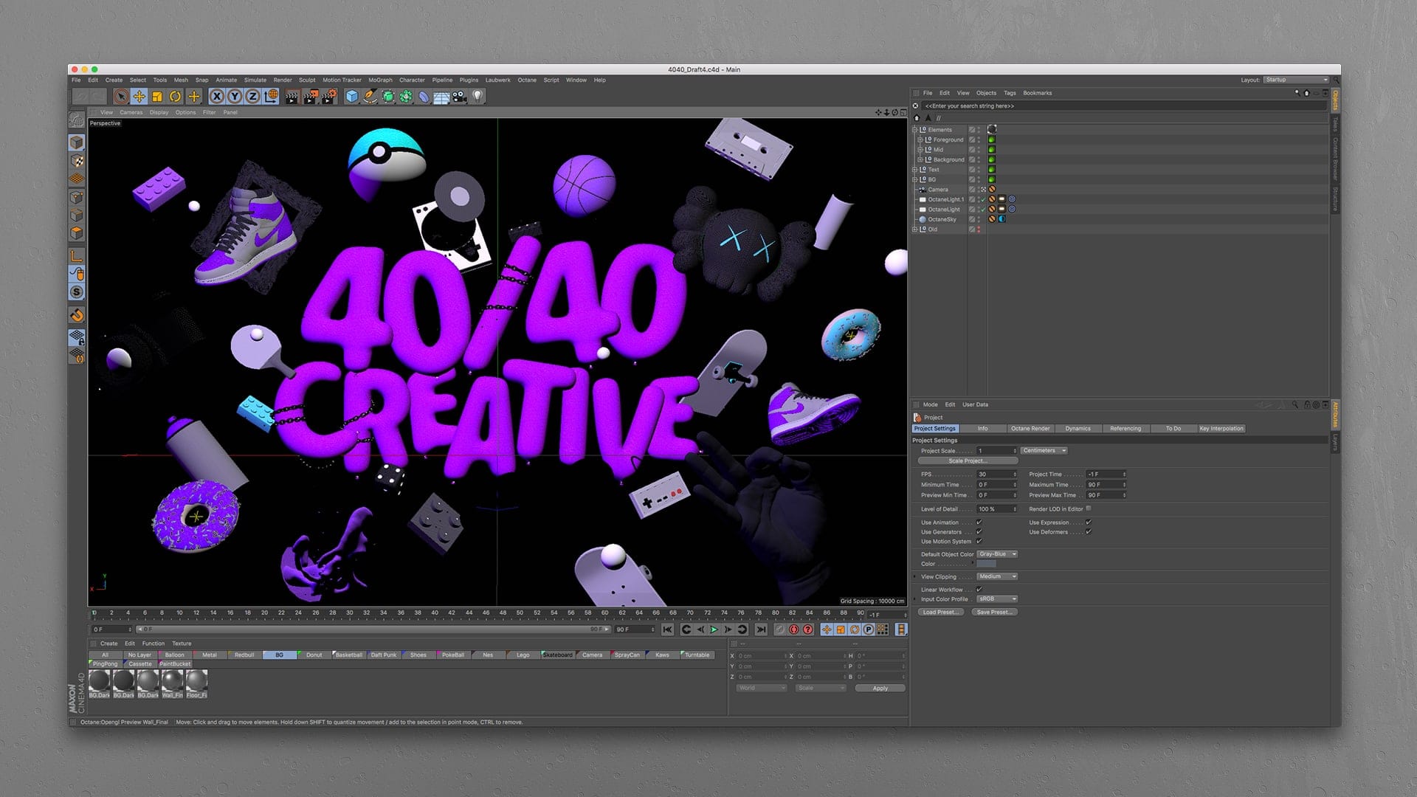Enable Render LOD in Editor checkbox
1417x797 pixels.
pyautogui.click(x=1089, y=508)
